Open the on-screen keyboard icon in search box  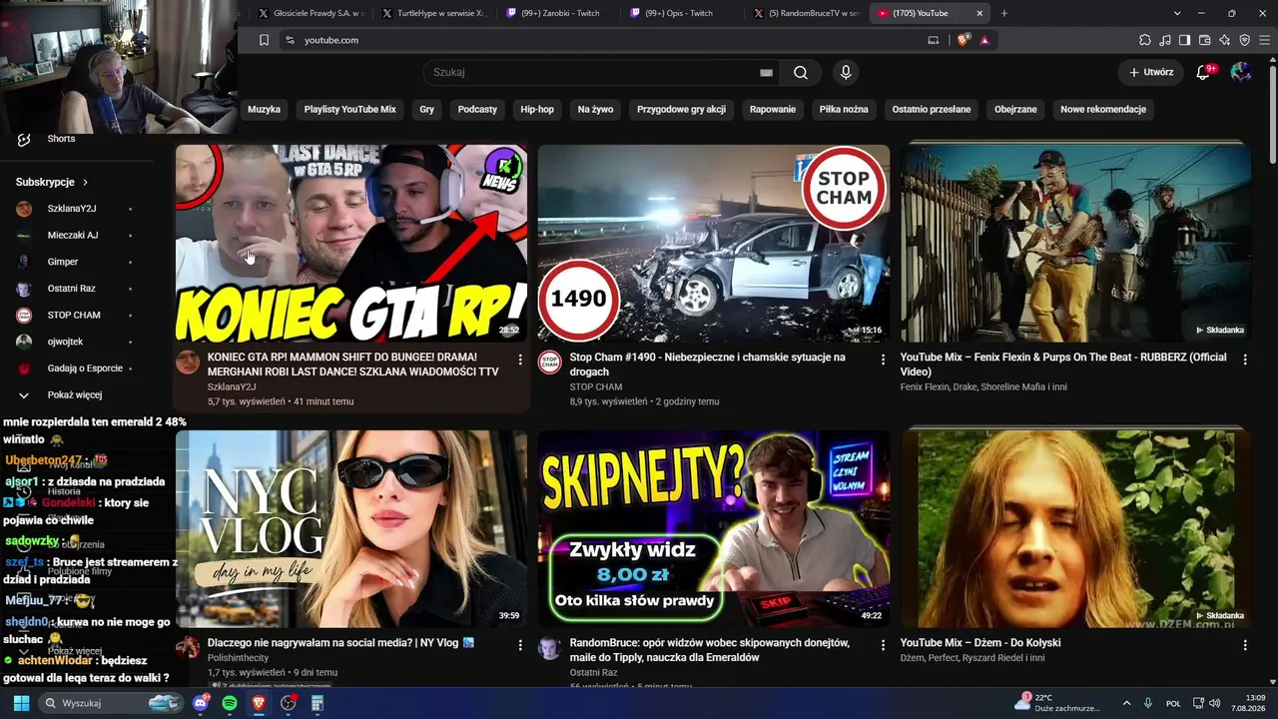tap(766, 72)
